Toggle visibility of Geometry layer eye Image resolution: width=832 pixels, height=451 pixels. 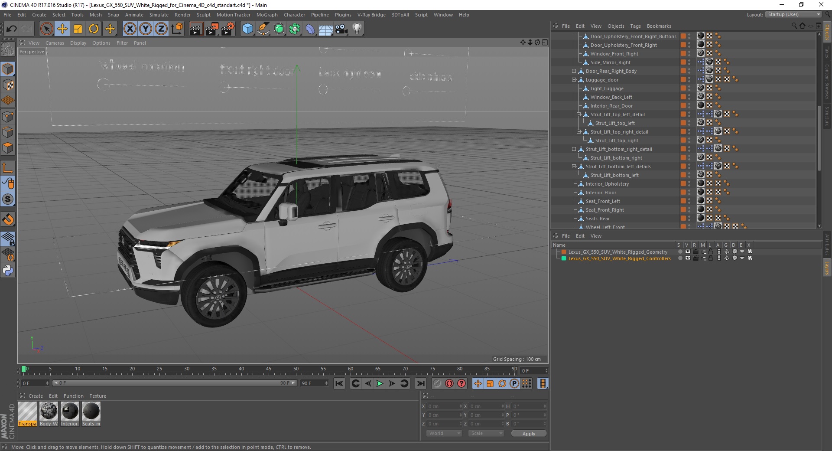pos(688,252)
